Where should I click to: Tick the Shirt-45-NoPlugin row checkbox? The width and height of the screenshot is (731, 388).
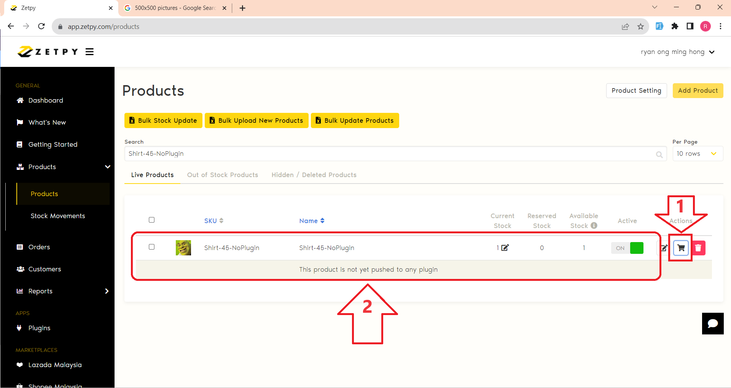151,247
